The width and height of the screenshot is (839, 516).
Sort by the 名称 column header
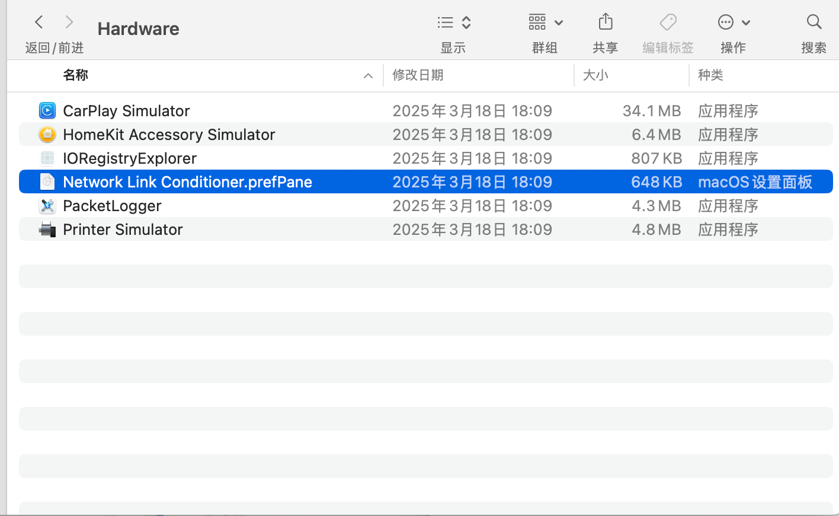[x=75, y=75]
